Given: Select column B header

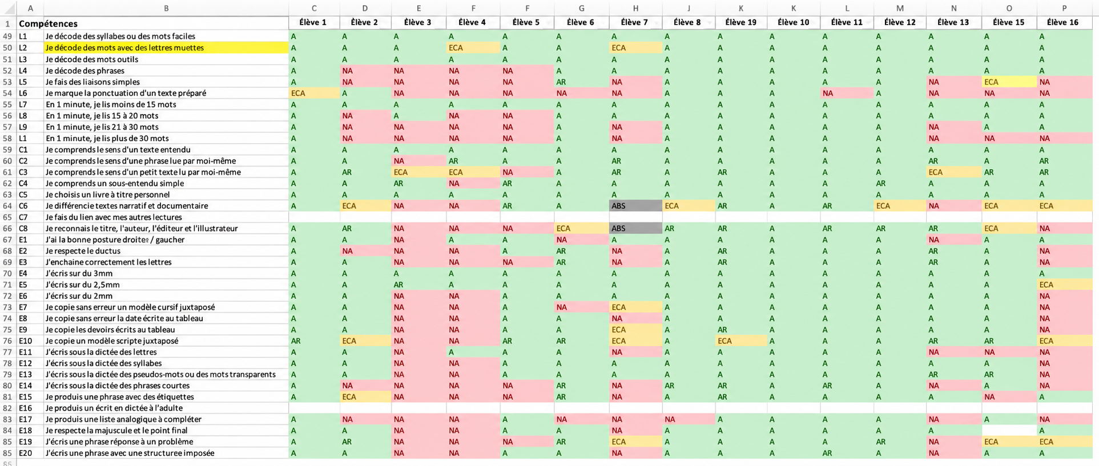Looking at the screenshot, I should [166, 8].
